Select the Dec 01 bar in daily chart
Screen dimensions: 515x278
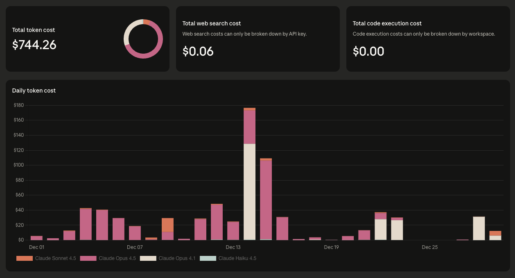point(36,238)
